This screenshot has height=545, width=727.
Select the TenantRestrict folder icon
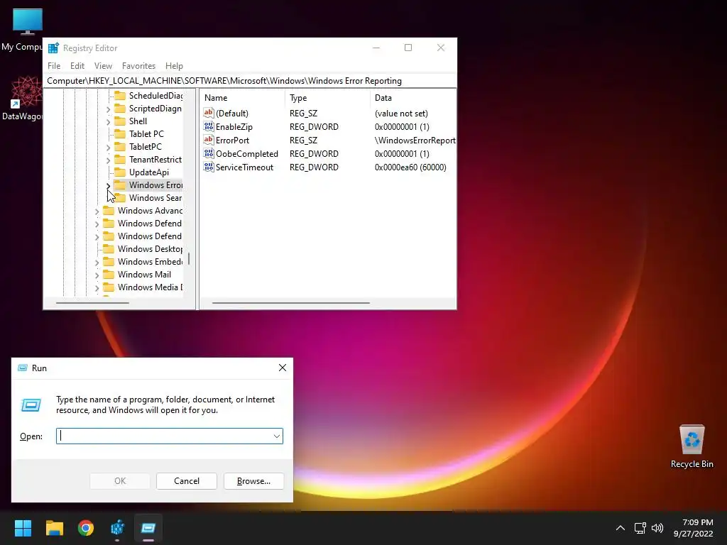point(120,160)
